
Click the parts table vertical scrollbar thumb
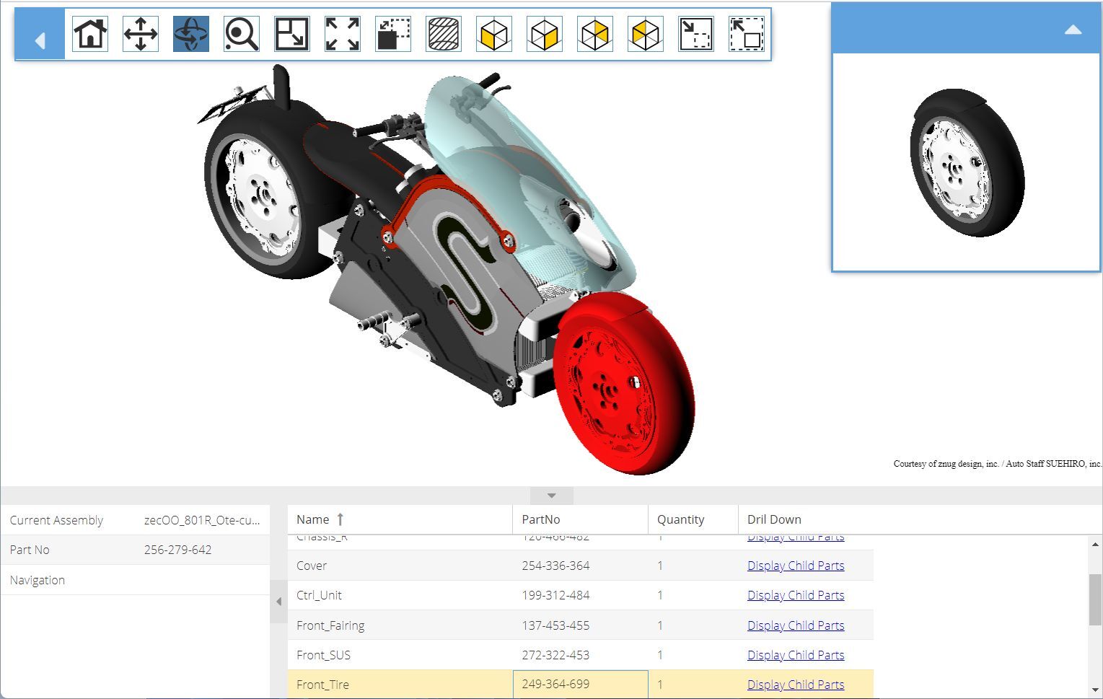tap(1095, 600)
